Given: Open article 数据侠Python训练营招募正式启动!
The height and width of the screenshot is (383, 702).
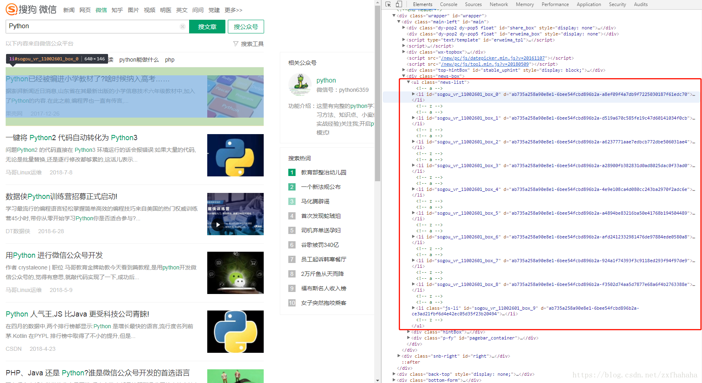Looking at the screenshot, I should 61,197.
